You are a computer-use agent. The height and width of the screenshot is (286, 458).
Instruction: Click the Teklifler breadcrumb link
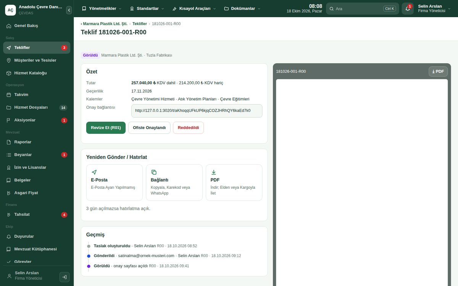(140, 24)
